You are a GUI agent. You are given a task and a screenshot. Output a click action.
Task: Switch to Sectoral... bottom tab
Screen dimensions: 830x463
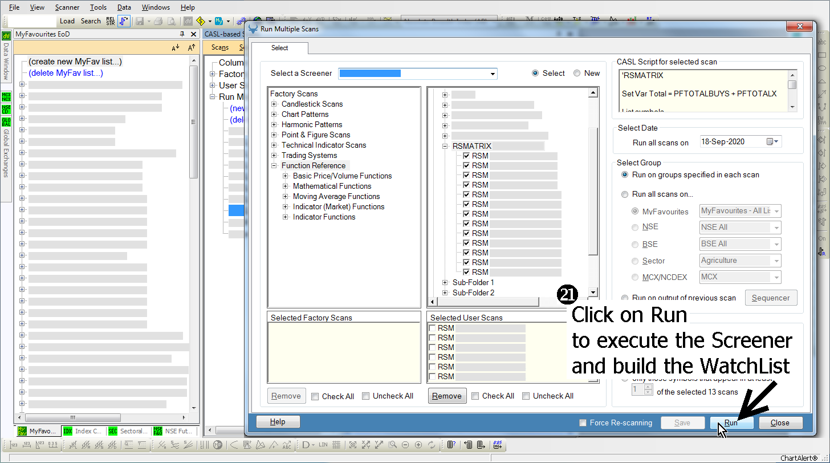(x=128, y=431)
